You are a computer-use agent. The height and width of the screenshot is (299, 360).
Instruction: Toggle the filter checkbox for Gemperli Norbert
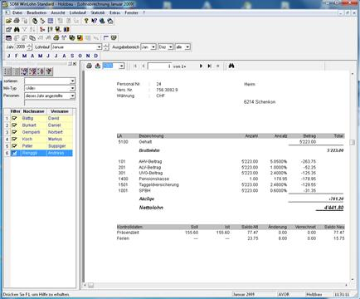14,132
